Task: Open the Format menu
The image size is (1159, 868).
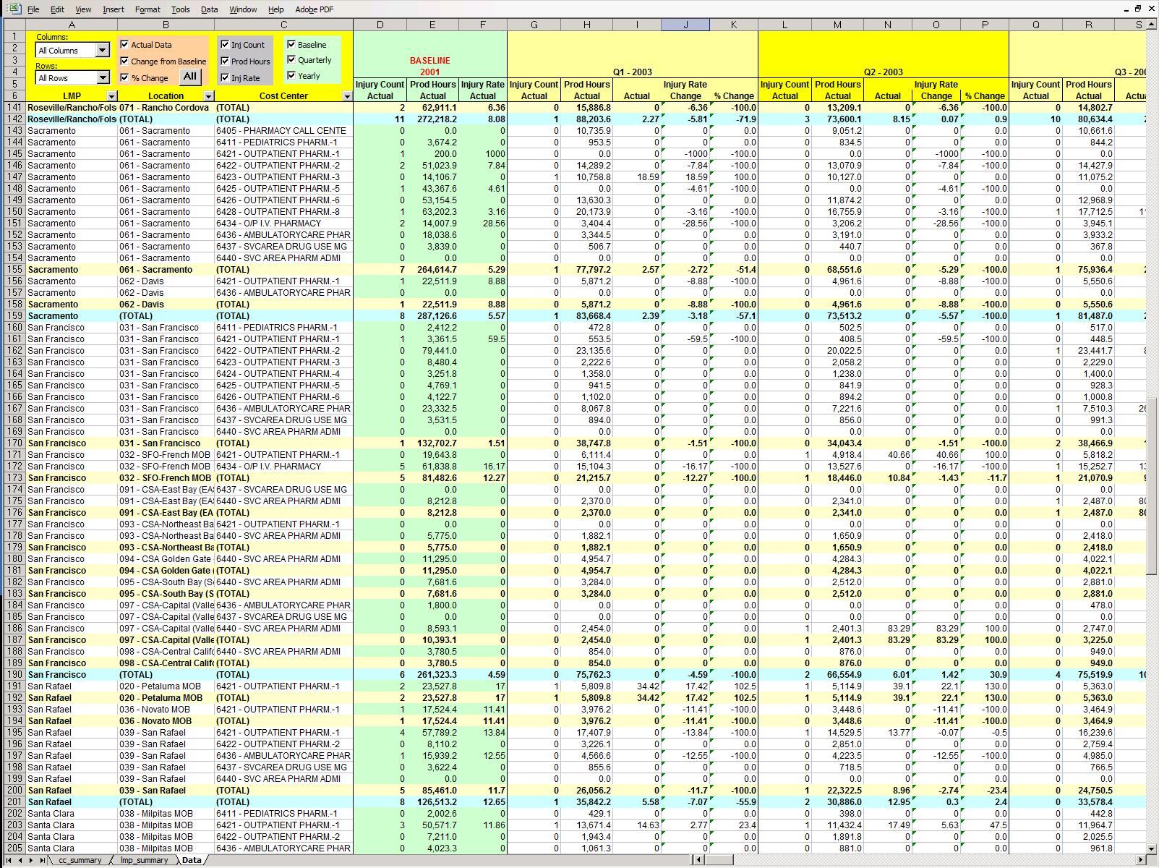Action: [147, 9]
